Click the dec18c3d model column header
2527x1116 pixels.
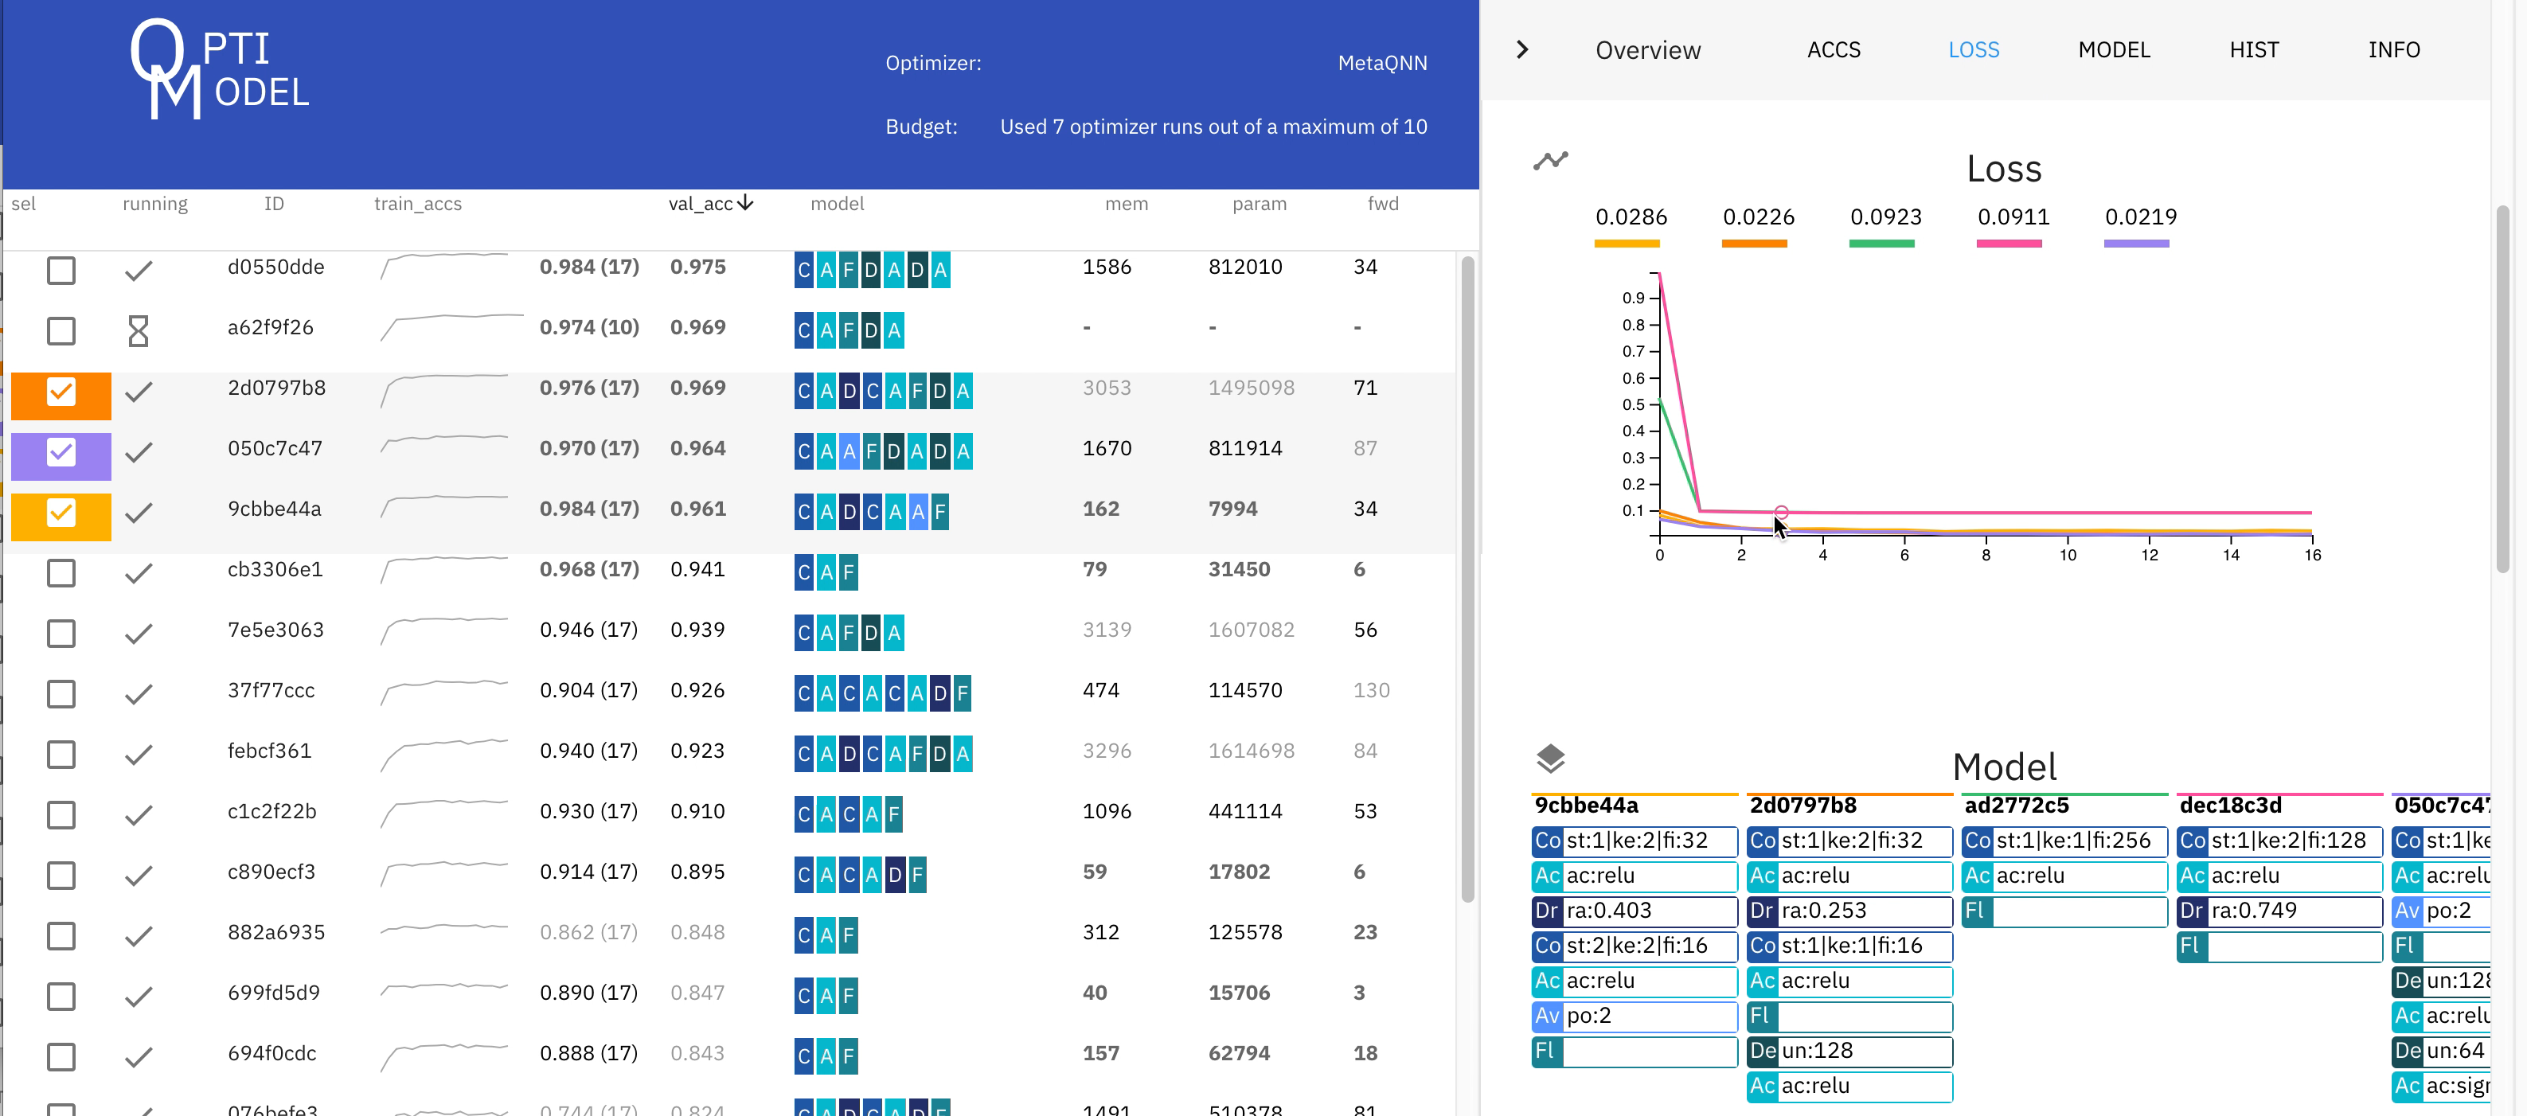(x=2230, y=805)
